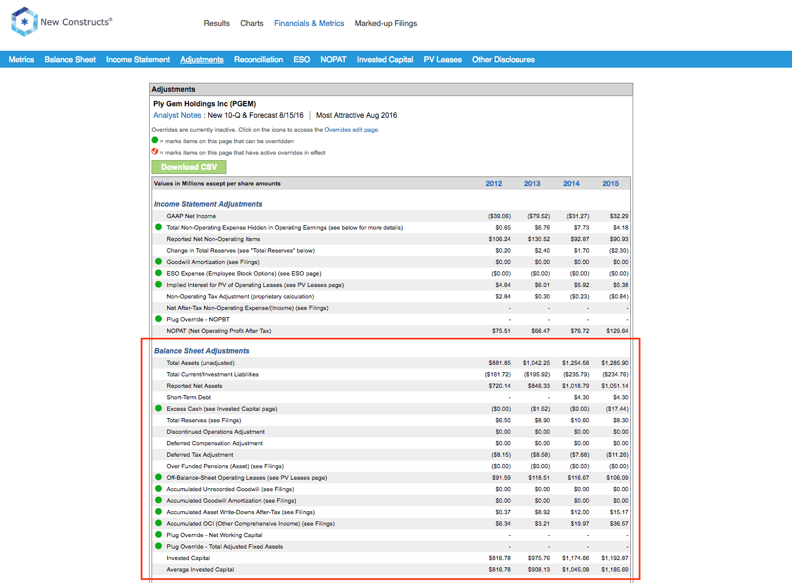This screenshot has height=583, width=792.
Task: Click the 2015 Total Assets value $1,285.90
Action: point(615,363)
